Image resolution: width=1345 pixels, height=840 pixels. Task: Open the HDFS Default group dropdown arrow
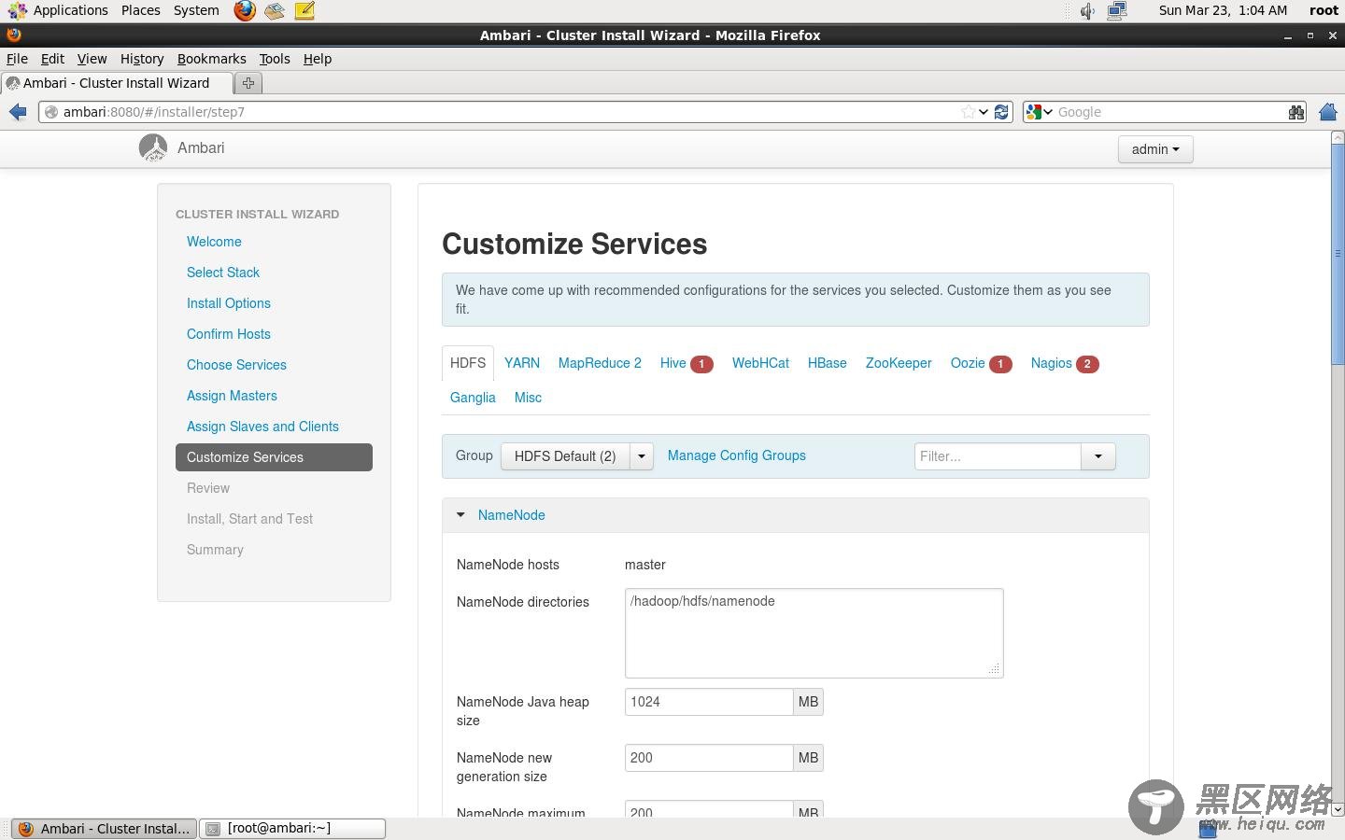point(642,456)
